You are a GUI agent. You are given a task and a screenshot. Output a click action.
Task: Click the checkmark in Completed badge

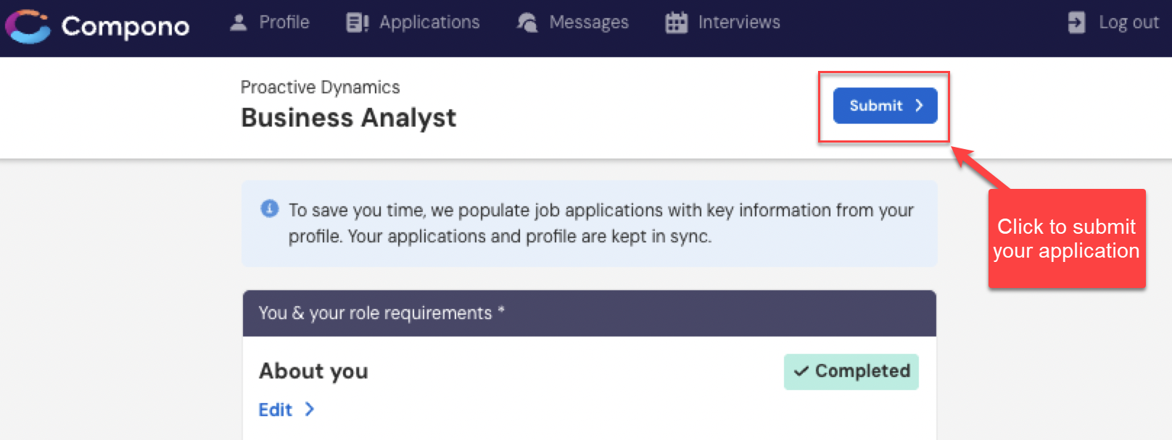click(801, 371)
